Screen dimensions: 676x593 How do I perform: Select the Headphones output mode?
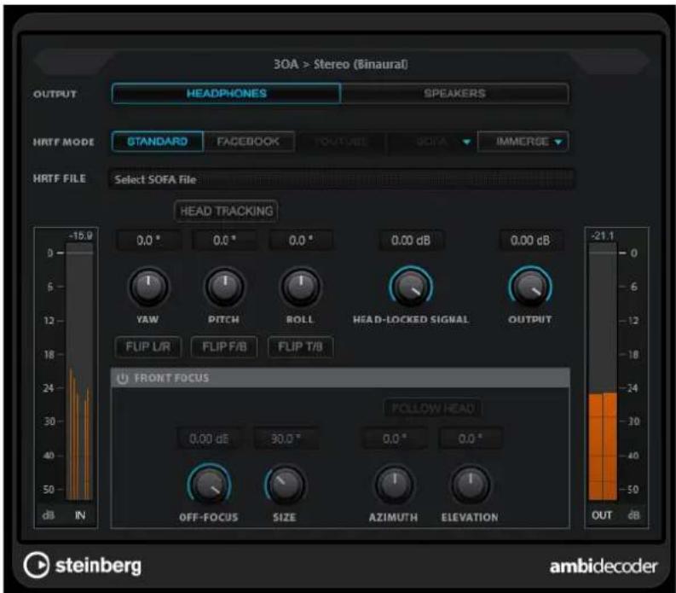click(227, 93)
